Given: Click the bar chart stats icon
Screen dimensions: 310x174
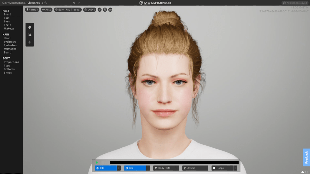Looking at the screenshot, I should tap(302, 172).
